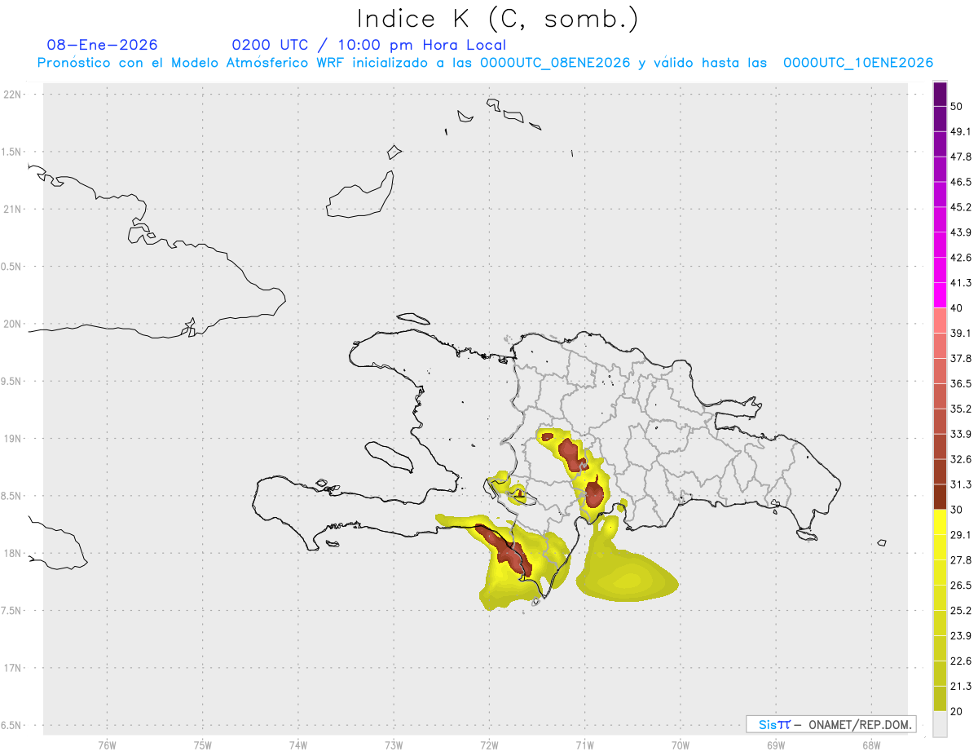Click the colorbar label "29.1"

[961, 535]
